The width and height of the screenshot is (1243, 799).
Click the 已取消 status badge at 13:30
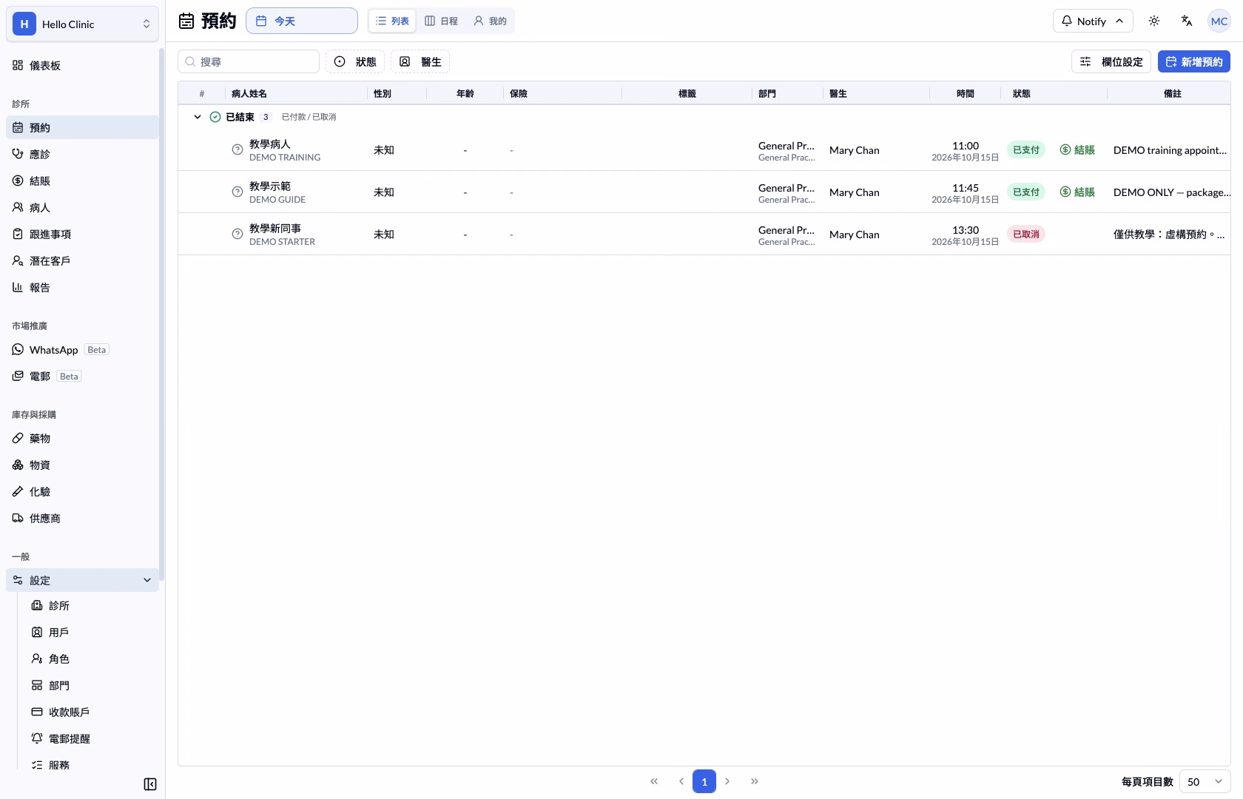coord(1026,234)
